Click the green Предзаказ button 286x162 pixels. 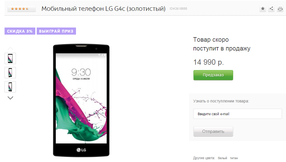[213, 75]
